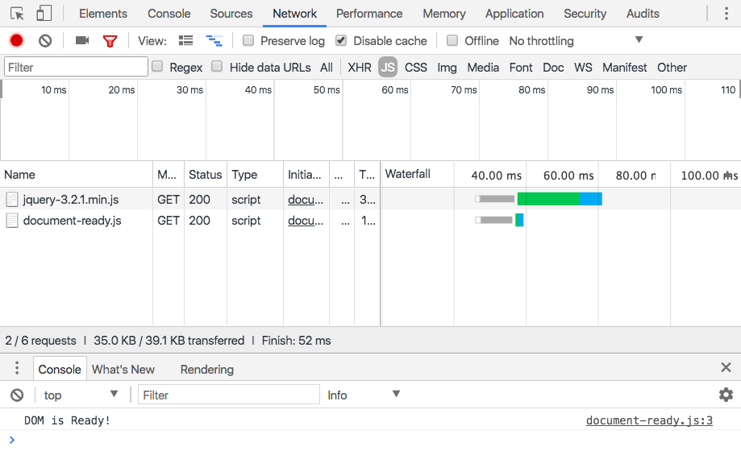Activate the inspect element picker icon
This screenshot has height=451, width=741.
click(x=17, y=14)
